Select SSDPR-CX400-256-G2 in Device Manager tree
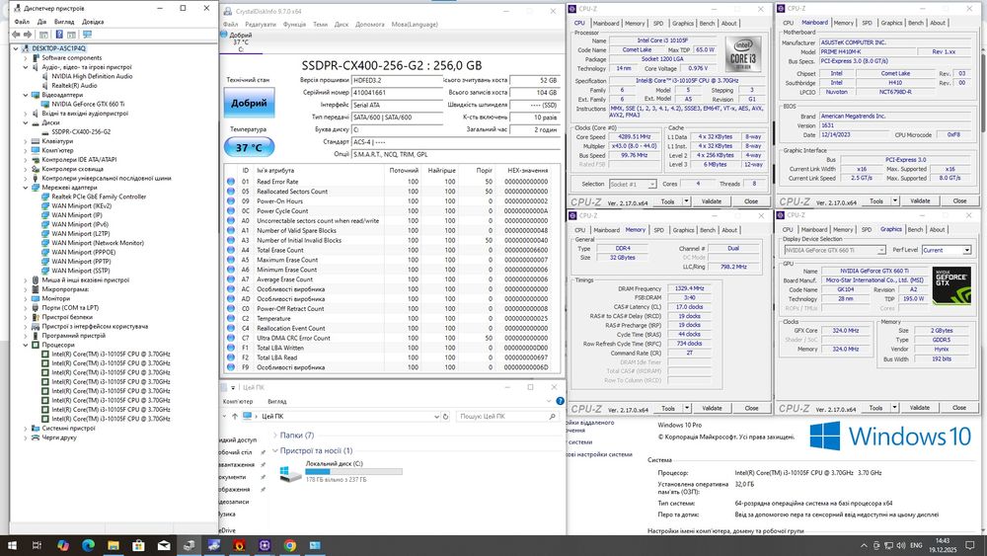Image resolution: width=987 pixels, height=556 pixels. [x=81, y=131]
